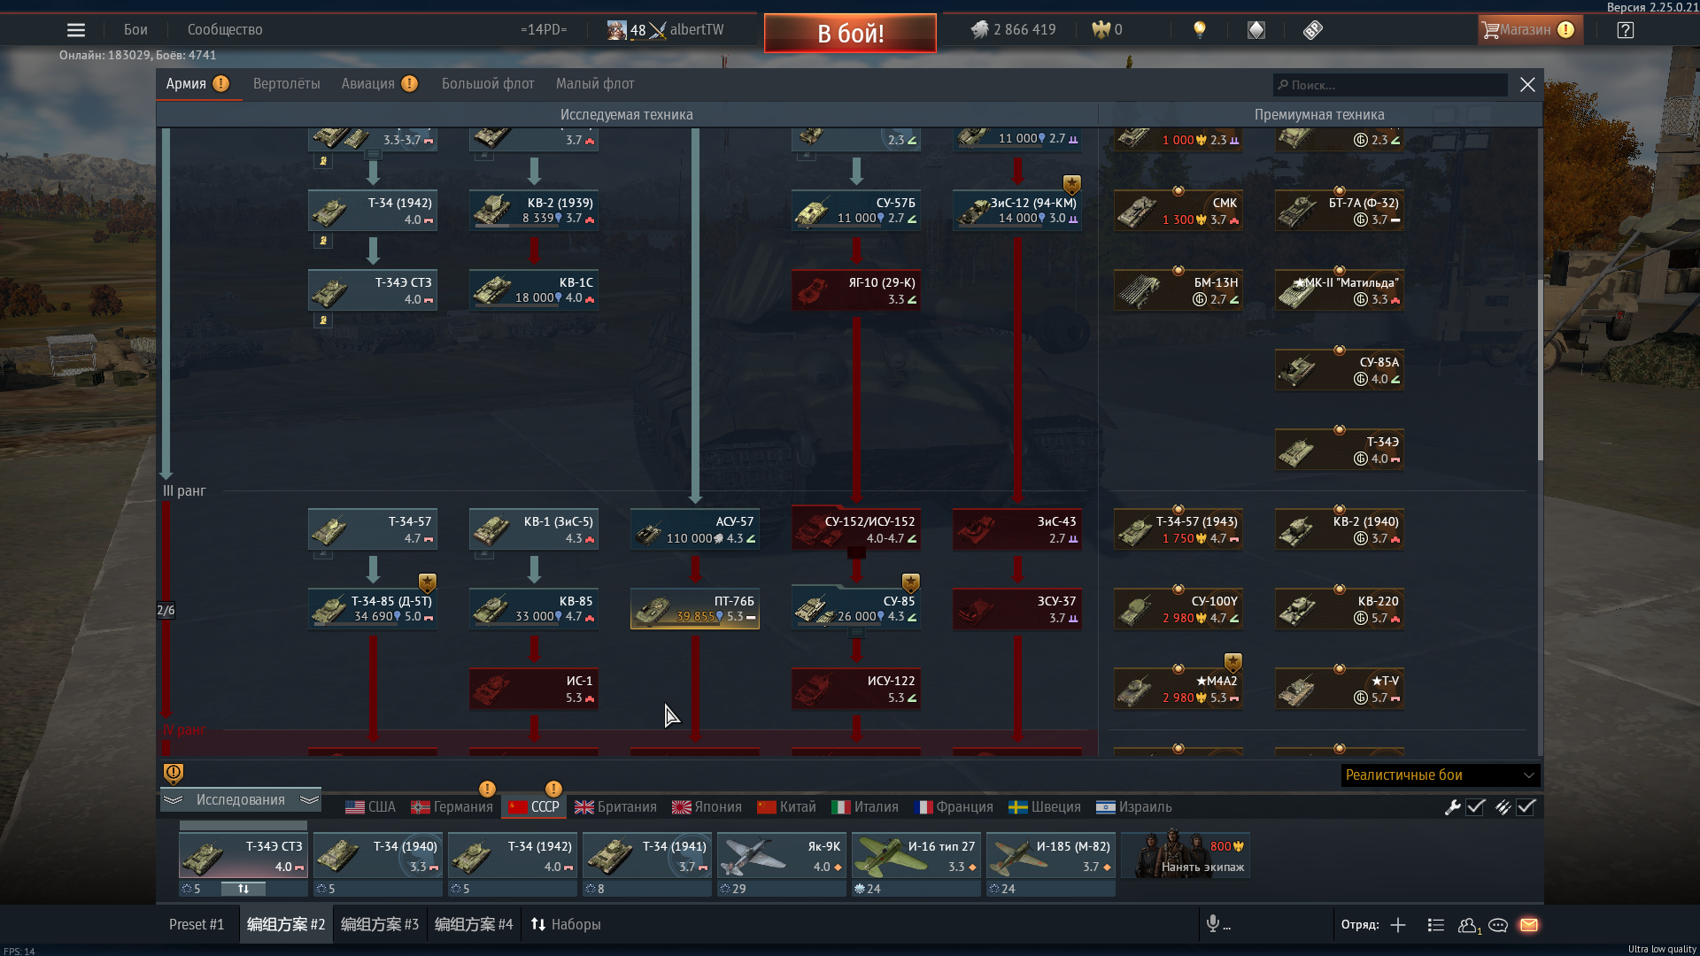Select the США nation tab

pyautogui.click(x=370, y=807)
